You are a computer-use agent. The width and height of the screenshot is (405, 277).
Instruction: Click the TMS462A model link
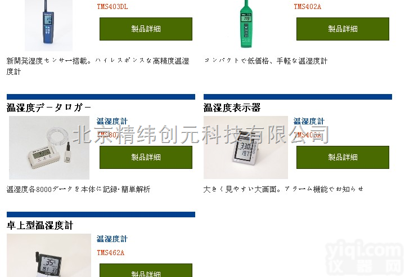[111, 252]
